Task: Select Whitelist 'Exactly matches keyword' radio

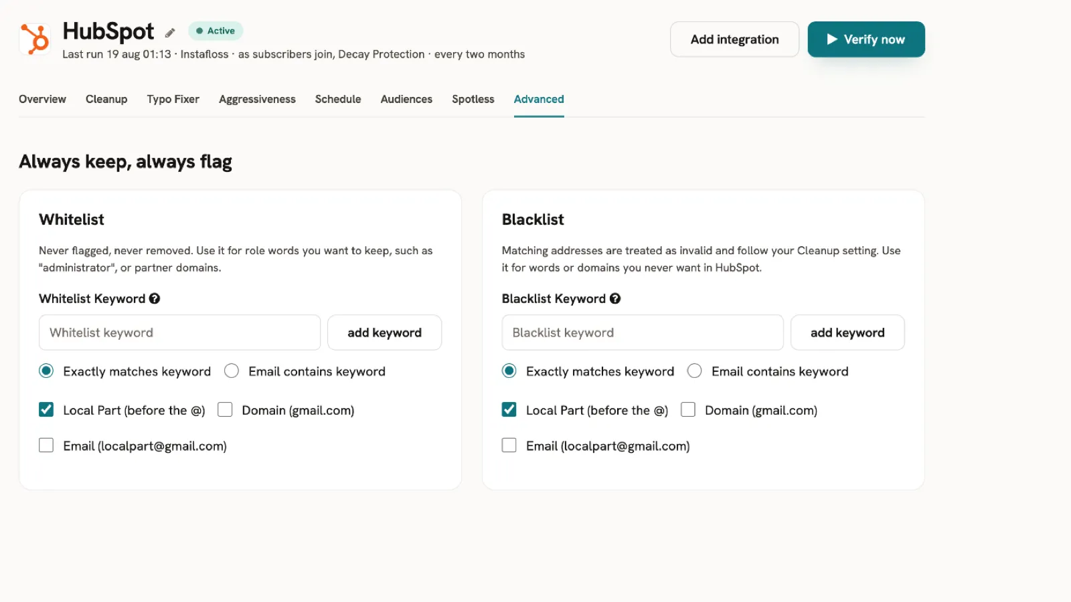Action: tap(46, 371)
